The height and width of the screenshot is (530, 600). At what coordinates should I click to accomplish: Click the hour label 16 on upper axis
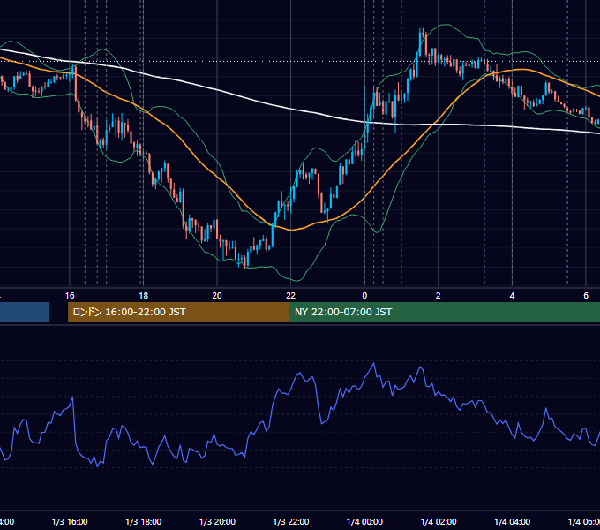pos(70,296)
